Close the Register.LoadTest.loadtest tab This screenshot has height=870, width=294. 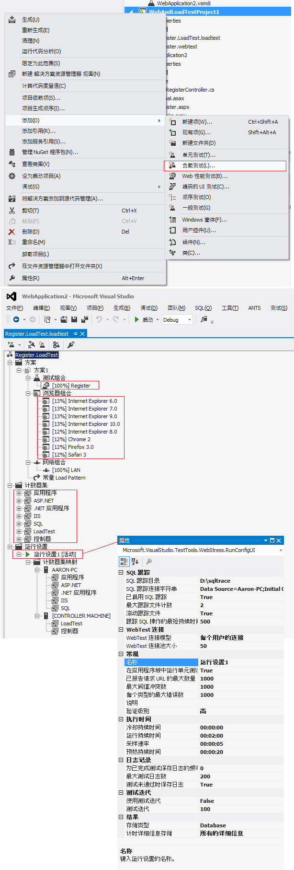(82, 333)
